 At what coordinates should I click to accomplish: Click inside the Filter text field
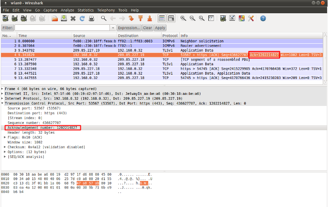pyautogui.click(x=62, y=28)
